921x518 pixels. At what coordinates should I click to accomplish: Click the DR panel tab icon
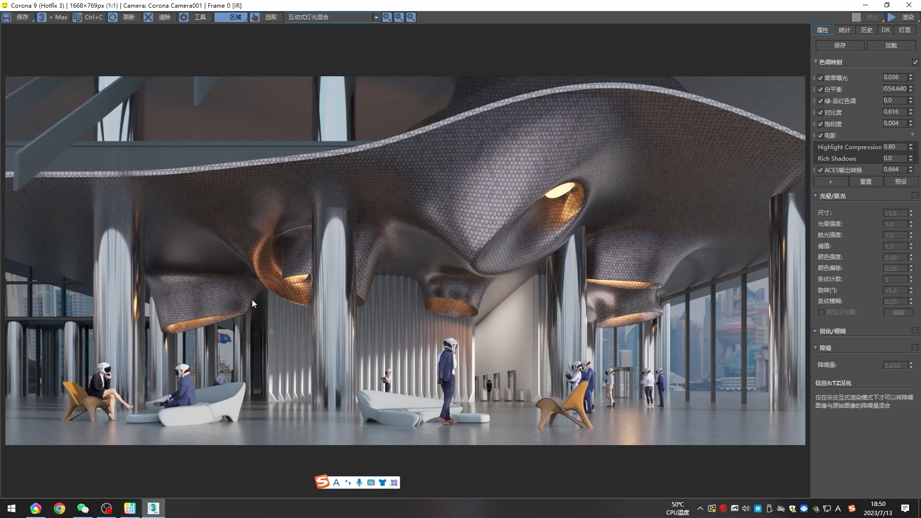[x=886, y=30]
